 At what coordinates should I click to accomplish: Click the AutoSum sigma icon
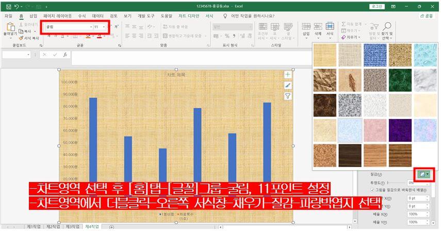pyautogui.click(x=344, y=24)
